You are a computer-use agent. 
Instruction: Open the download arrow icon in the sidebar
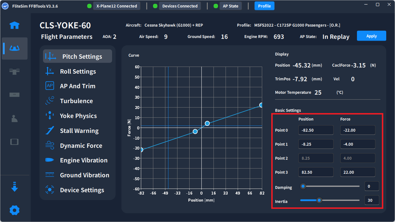coord(15,187)
